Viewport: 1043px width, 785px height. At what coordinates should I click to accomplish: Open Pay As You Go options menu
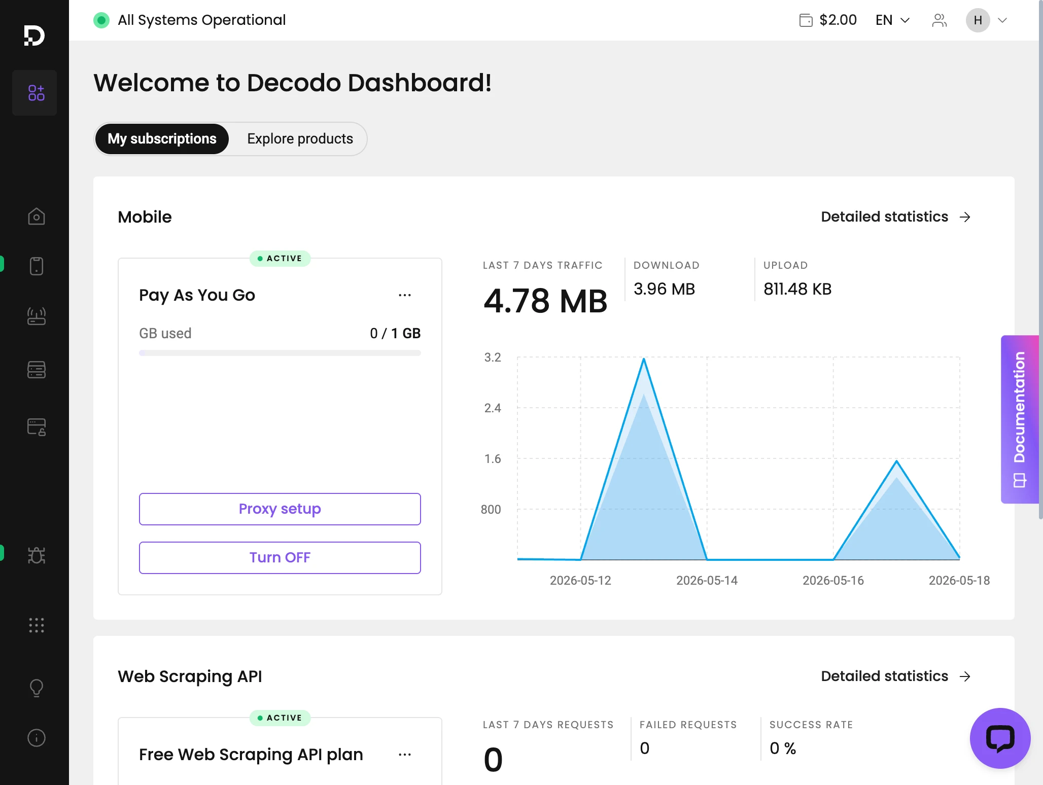click(x=405, y=295)
